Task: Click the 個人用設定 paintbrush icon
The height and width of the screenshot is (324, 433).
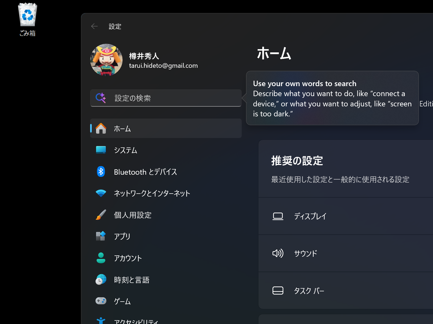Action: click(x=101, y=215)
